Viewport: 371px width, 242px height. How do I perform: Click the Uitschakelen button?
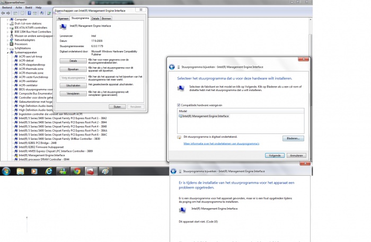click(x=73, y=86)
